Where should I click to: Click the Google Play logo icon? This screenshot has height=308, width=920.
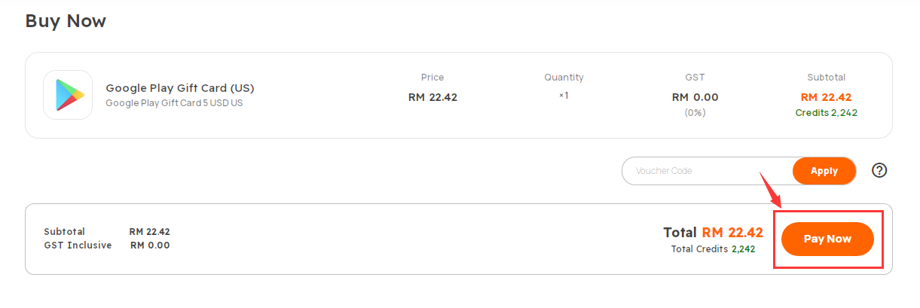(x=68, y=95)
